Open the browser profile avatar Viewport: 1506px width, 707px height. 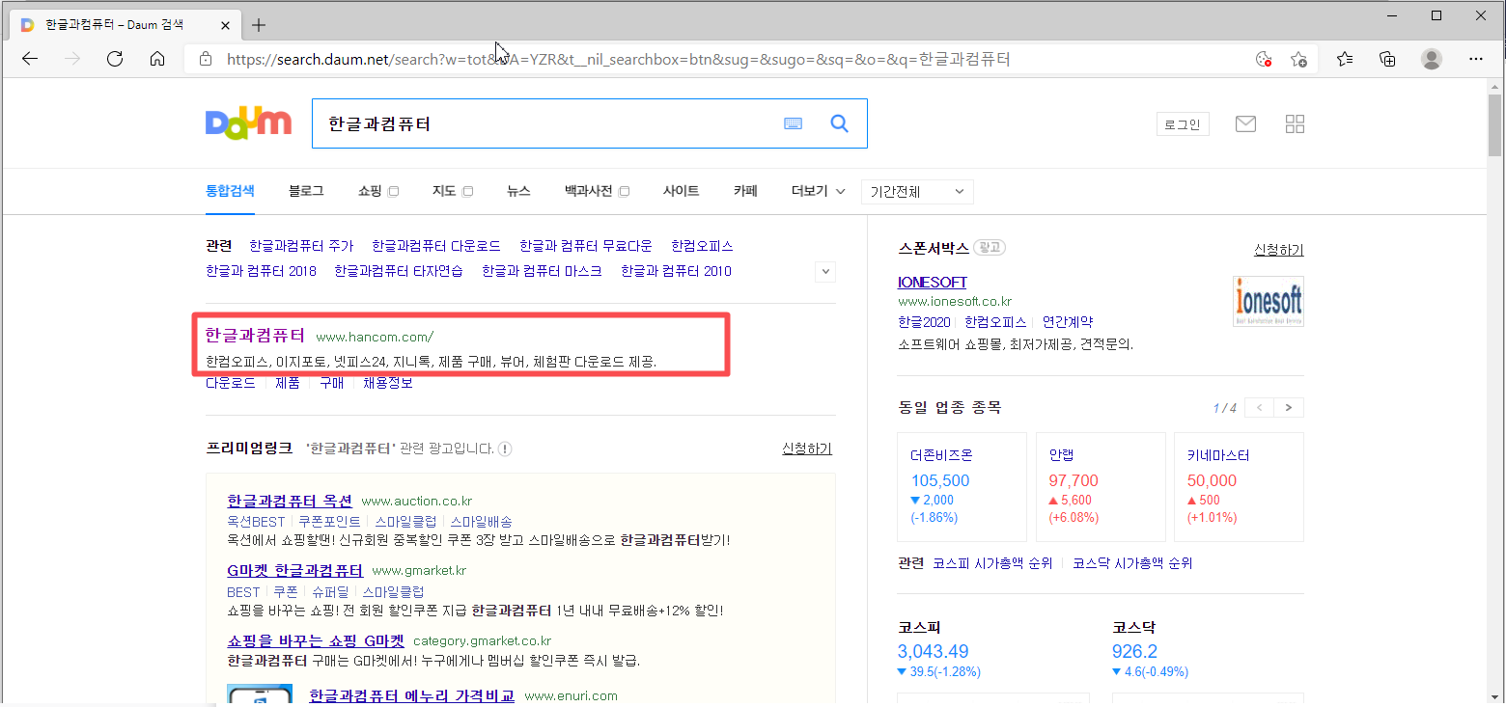1432,59
